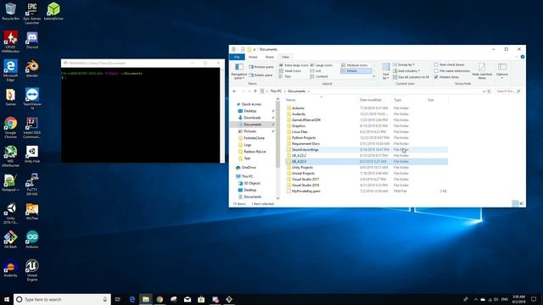
Task: Switch to File Explorer on the taskbar
Action: pos(146,299)
